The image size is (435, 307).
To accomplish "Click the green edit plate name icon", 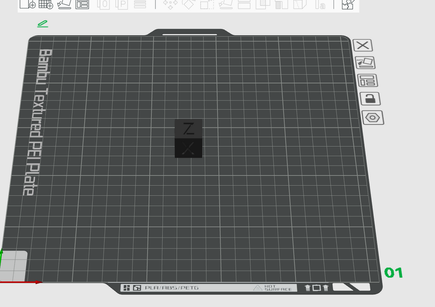I will [x=43, y=24].
